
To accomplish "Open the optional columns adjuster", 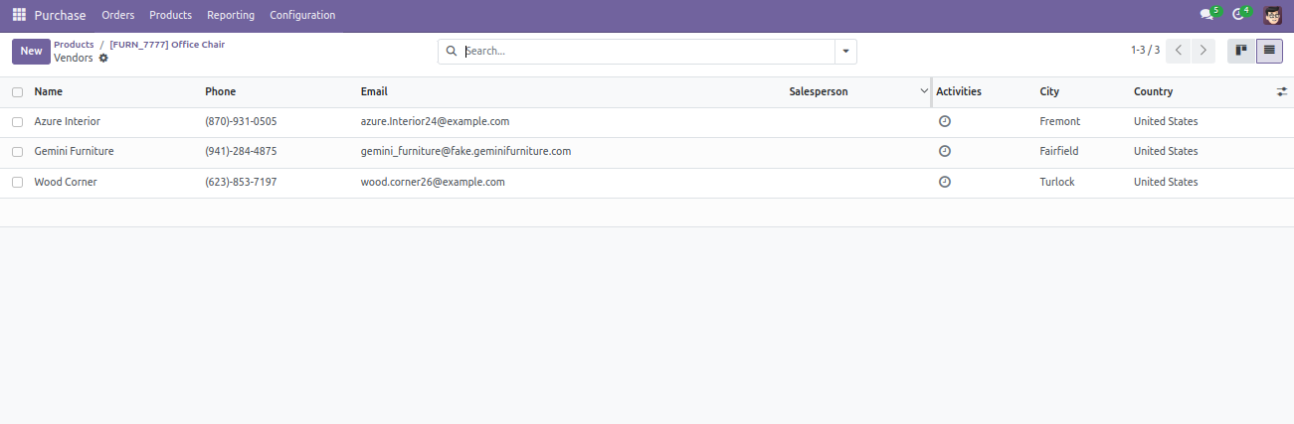I will tap(1282, 91).
